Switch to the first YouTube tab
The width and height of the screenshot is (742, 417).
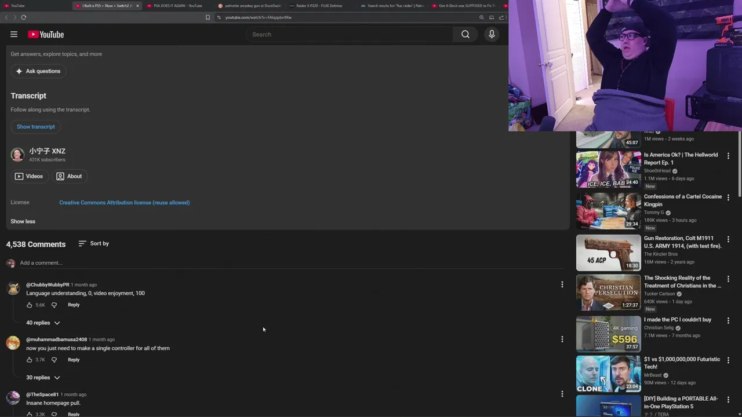(x=35, y=6)
